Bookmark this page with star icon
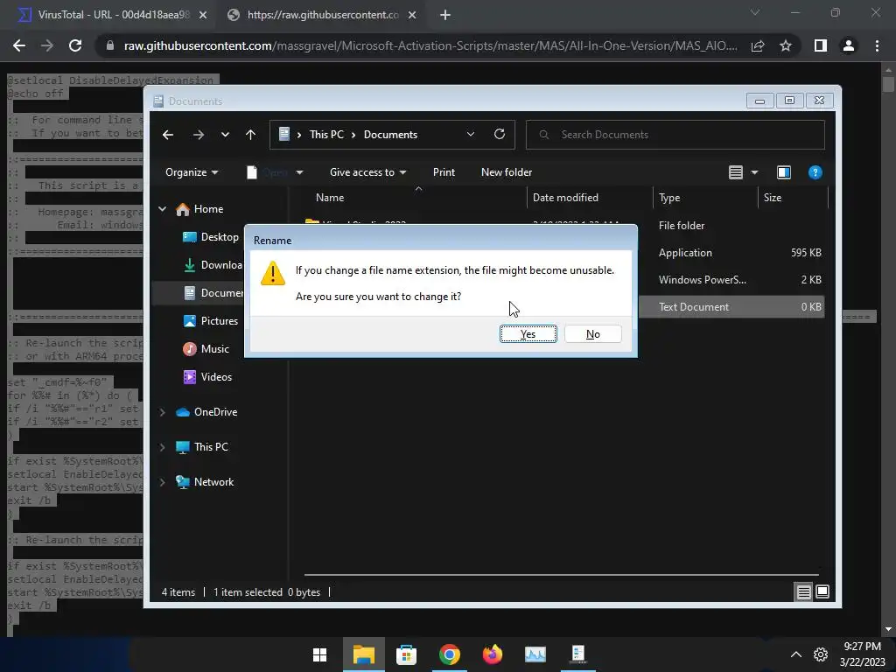Viewport: 896px width, 672px height. (786, 45)
